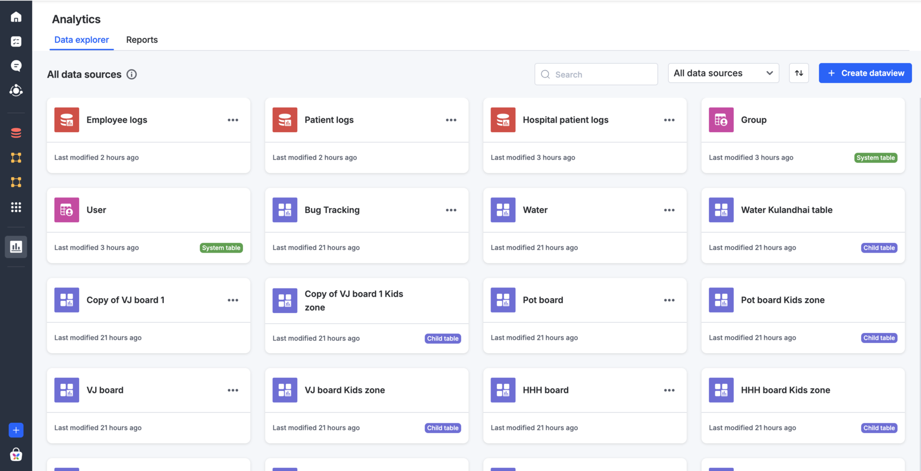The width and height of the screenshot is (921, 471).
Task: Click the circular network sidebar icon
Action: click(16, 90)
